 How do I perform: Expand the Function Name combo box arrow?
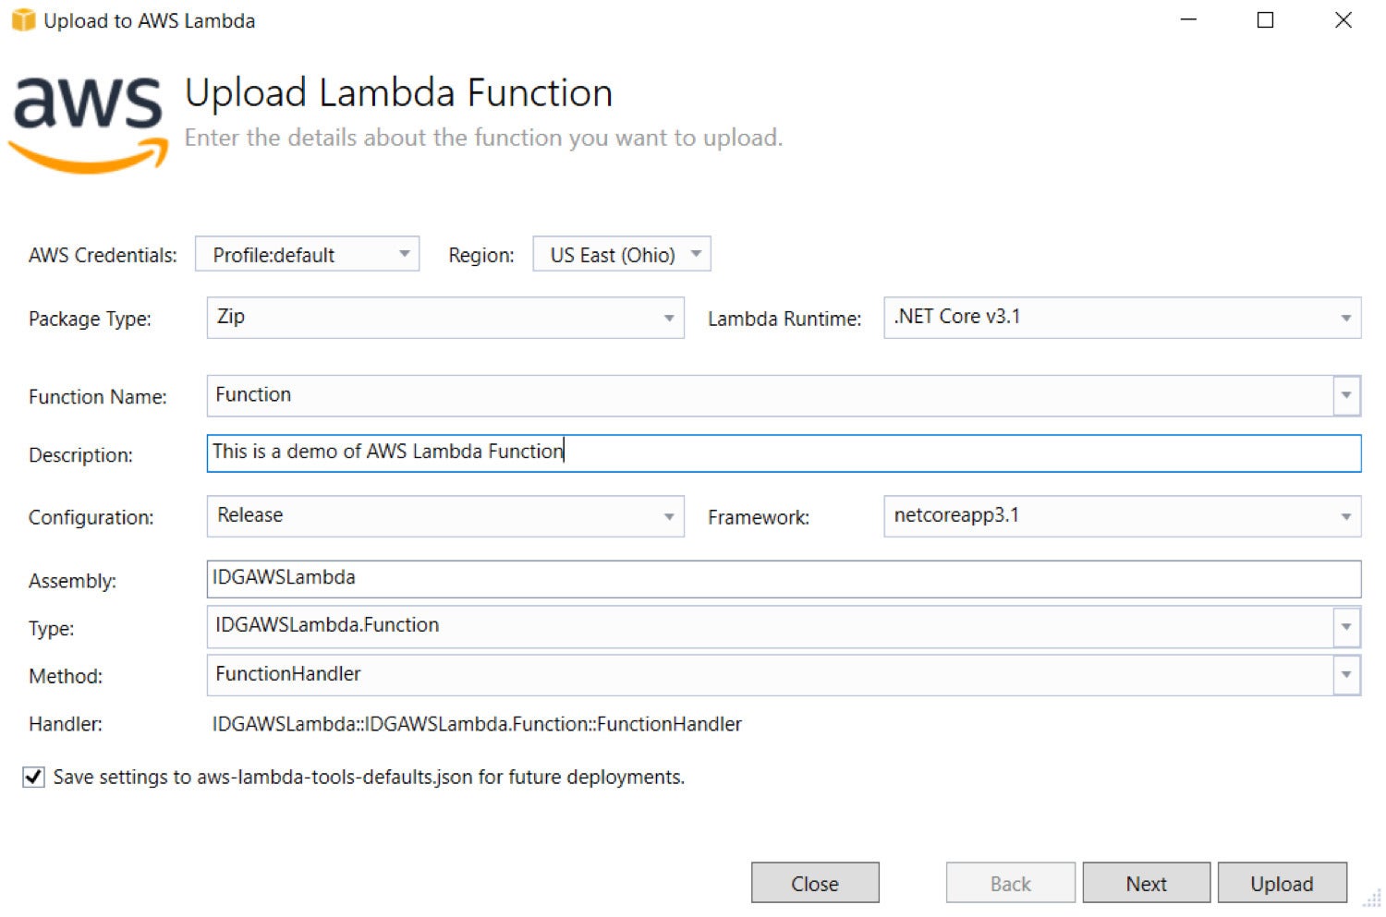[1346, 395]
